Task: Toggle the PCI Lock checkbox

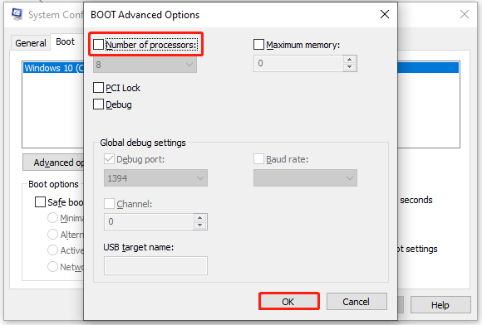Action: click(98, 88)
